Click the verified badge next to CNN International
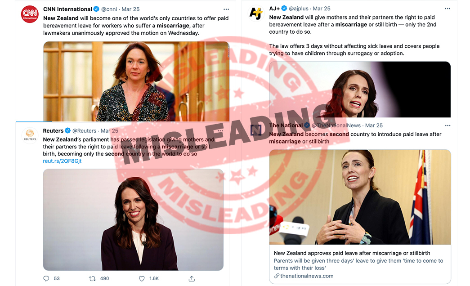This screenshot has height=286, width=470. [x=96, y=9]
